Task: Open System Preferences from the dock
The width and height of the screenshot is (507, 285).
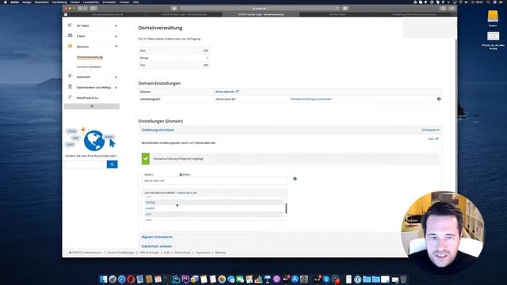Action: coord(304,279)
